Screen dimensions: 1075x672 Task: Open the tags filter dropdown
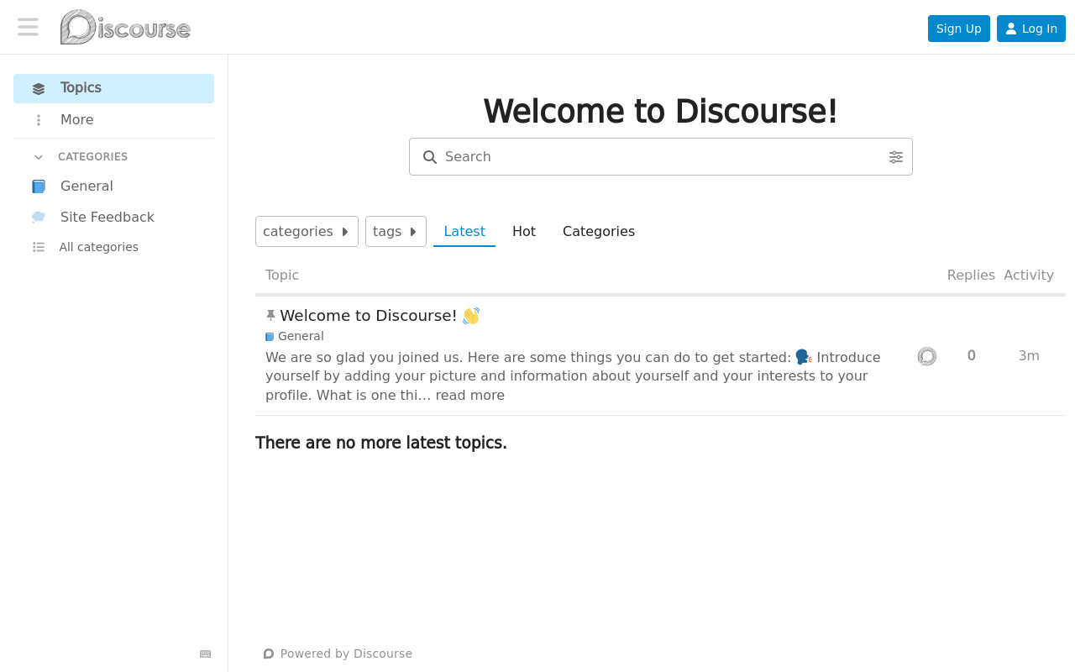pos(396,232)
